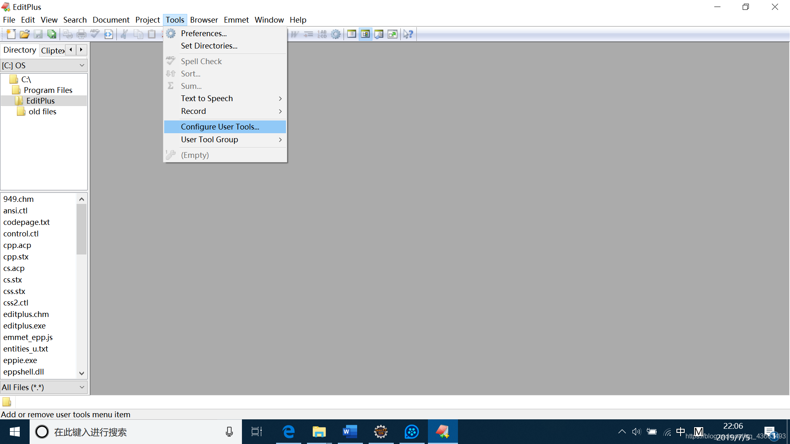Click the Full Screen toolbar icon

[393, 34]
